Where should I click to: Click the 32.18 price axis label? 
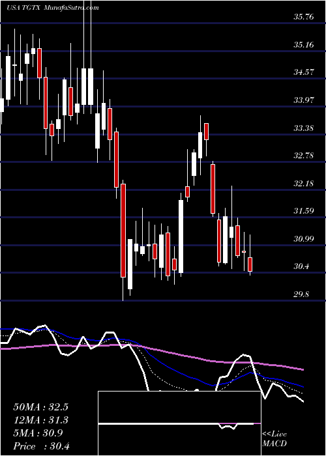[x=304, y=184]
